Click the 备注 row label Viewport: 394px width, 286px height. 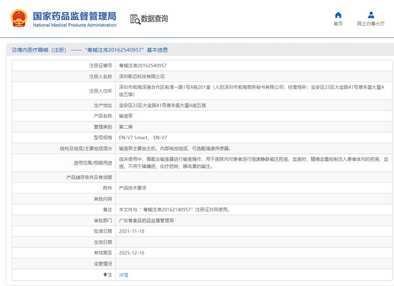tap(107, 210)
